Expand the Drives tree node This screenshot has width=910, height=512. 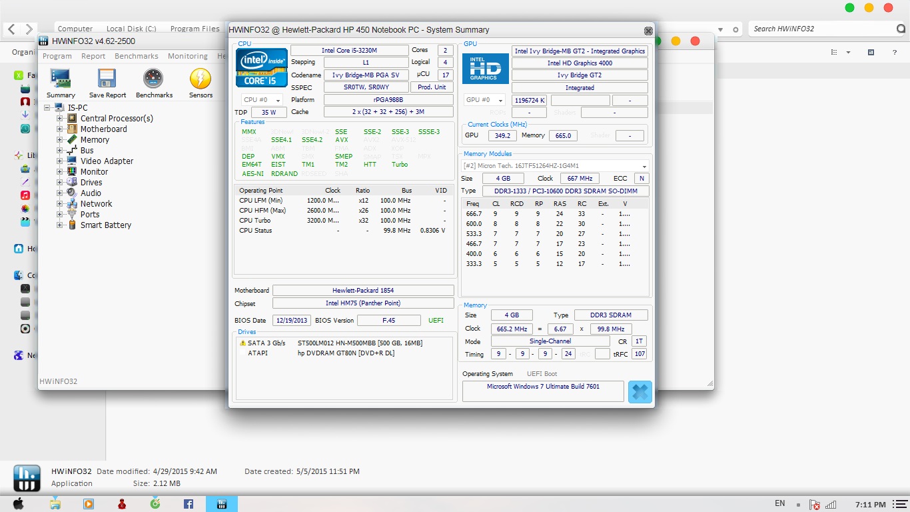[59, 182]
